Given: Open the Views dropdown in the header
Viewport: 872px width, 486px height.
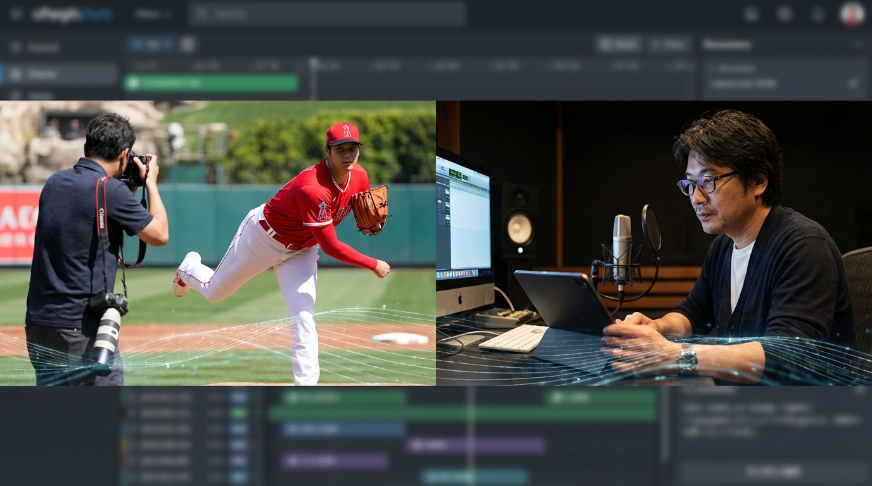Looking at the screenshot, I should click(153, 14).
